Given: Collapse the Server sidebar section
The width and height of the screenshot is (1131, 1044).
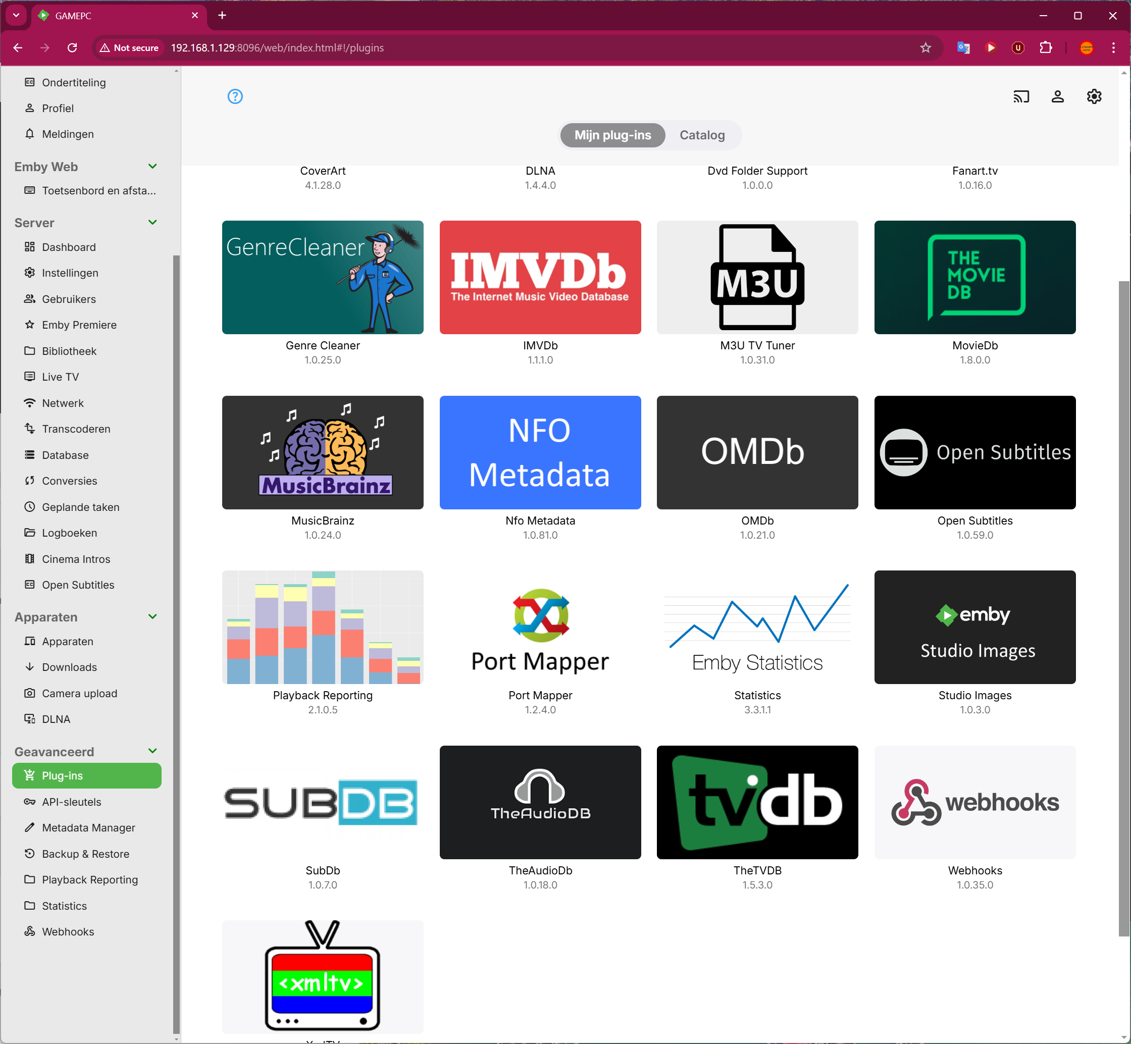Looking at the screenshot, I should pos(152,223).
